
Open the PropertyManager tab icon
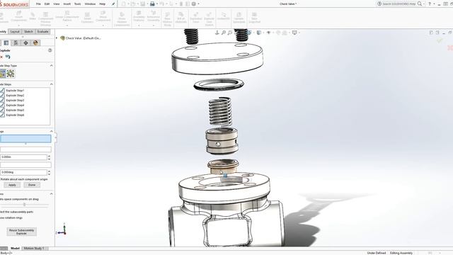pyautogui.click(x=6, y=42)
